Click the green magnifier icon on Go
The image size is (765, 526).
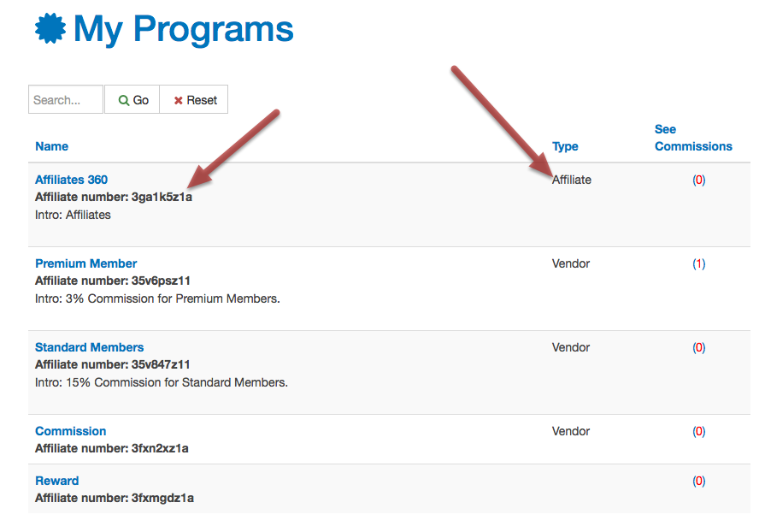(124, 100)
